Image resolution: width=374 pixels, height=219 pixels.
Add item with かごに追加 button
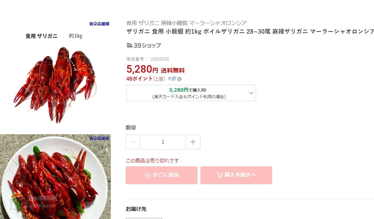162,175
